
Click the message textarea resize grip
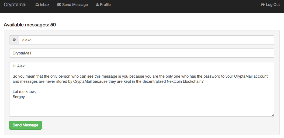273,115
